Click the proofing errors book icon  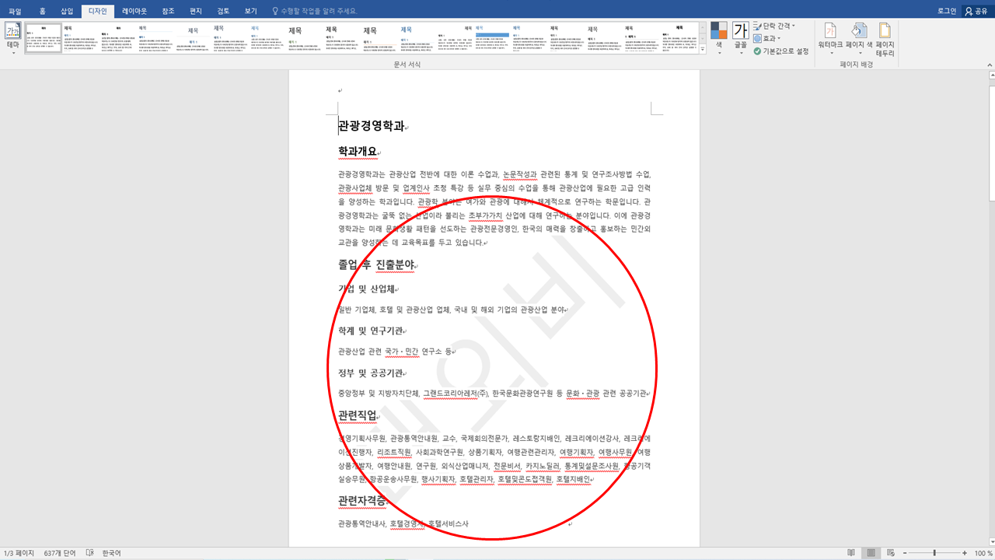click(89, 553)
